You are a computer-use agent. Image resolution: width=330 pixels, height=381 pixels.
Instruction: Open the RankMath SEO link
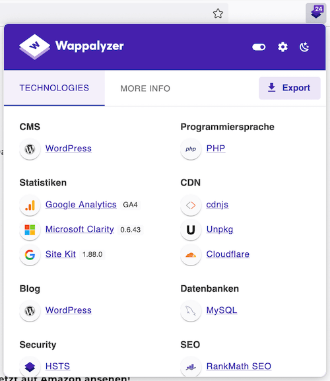pos(239,366)
